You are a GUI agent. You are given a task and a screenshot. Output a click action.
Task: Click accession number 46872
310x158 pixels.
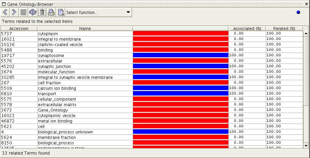click(8, 121)
